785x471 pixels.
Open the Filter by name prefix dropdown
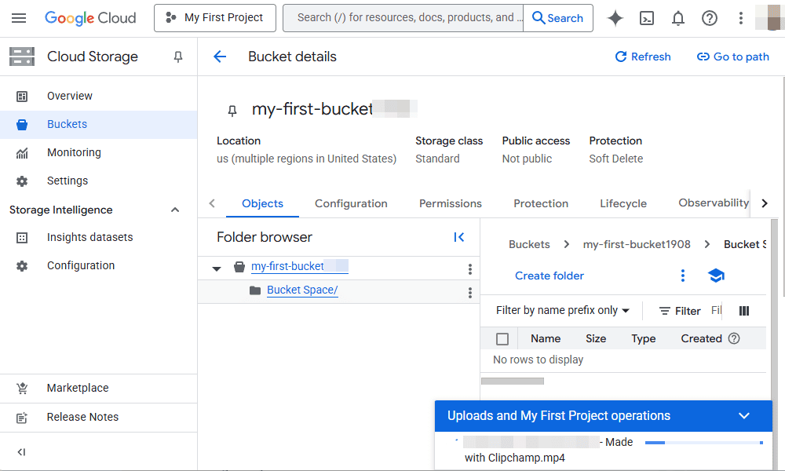[x=563, y=310]
